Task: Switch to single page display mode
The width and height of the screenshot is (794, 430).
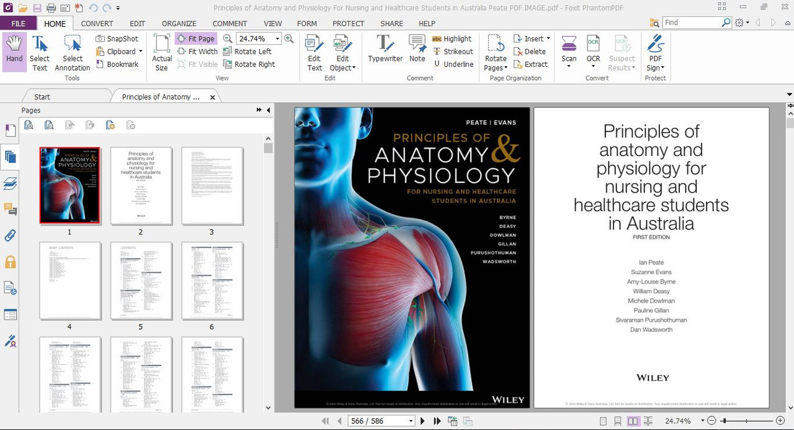Action: pos(604,421)
